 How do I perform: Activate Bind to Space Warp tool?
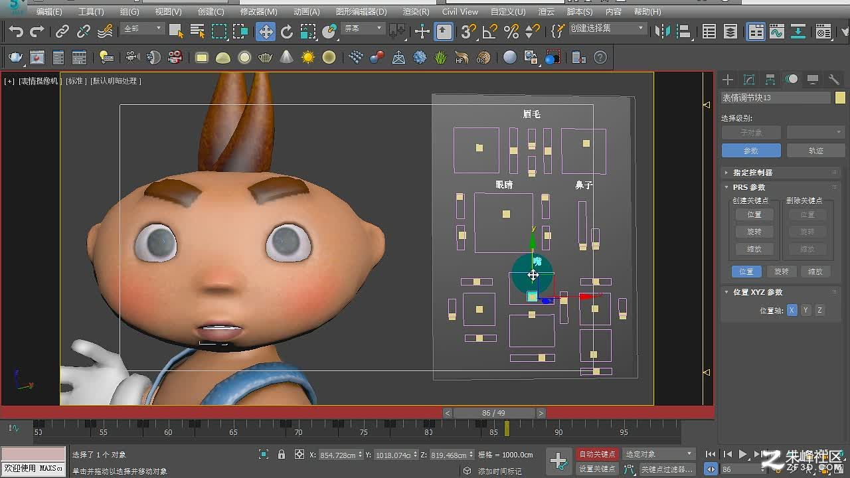(105, 31)
